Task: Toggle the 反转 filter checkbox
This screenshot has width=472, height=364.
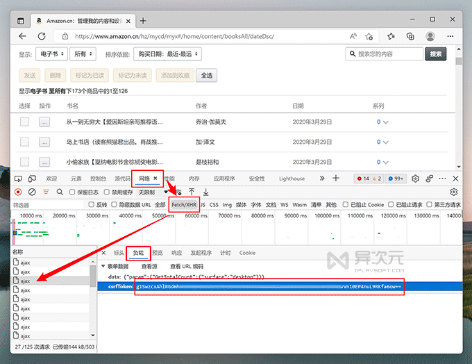Action: (91, 205)
